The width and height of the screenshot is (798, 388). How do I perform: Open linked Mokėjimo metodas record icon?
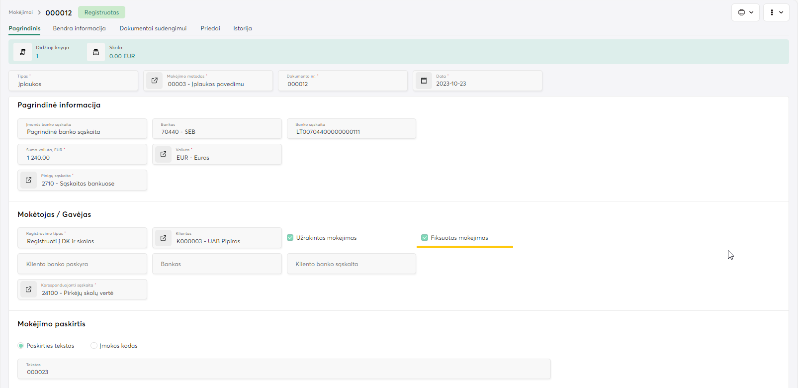pos(155,81)
